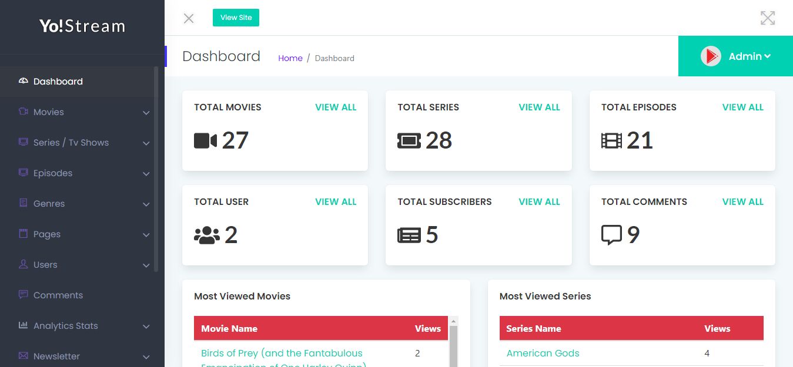Screen dimensions: 793x367
Task: View all under Total Series
Action: pyautogui.click(x=539, y=107)
